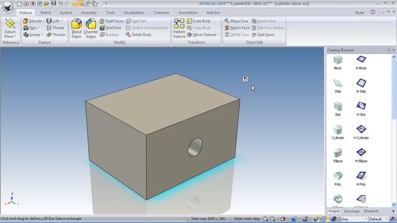The image size is (397, 223).
Task: Switch catalog to the Advshaps tab
Action: [x=352, y=211]
